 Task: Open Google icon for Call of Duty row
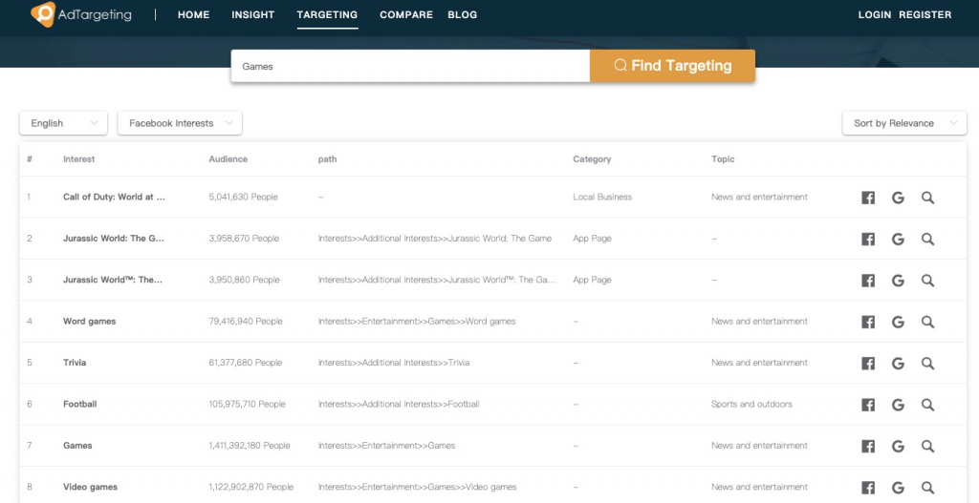pos(898,198)
